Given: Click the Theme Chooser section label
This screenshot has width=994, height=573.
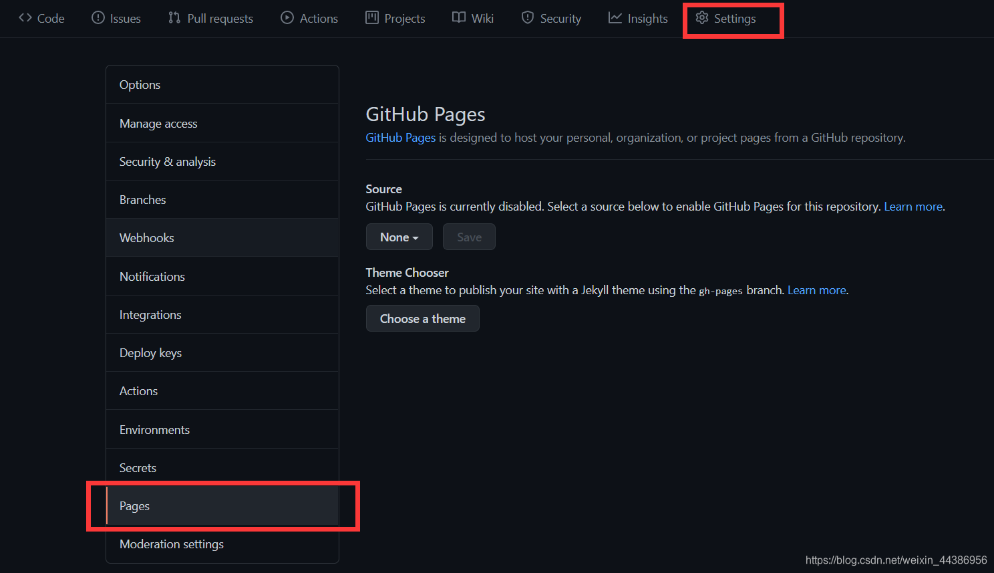Looking at the screenshot, I should pyautogui.click(x=407, y=273).
